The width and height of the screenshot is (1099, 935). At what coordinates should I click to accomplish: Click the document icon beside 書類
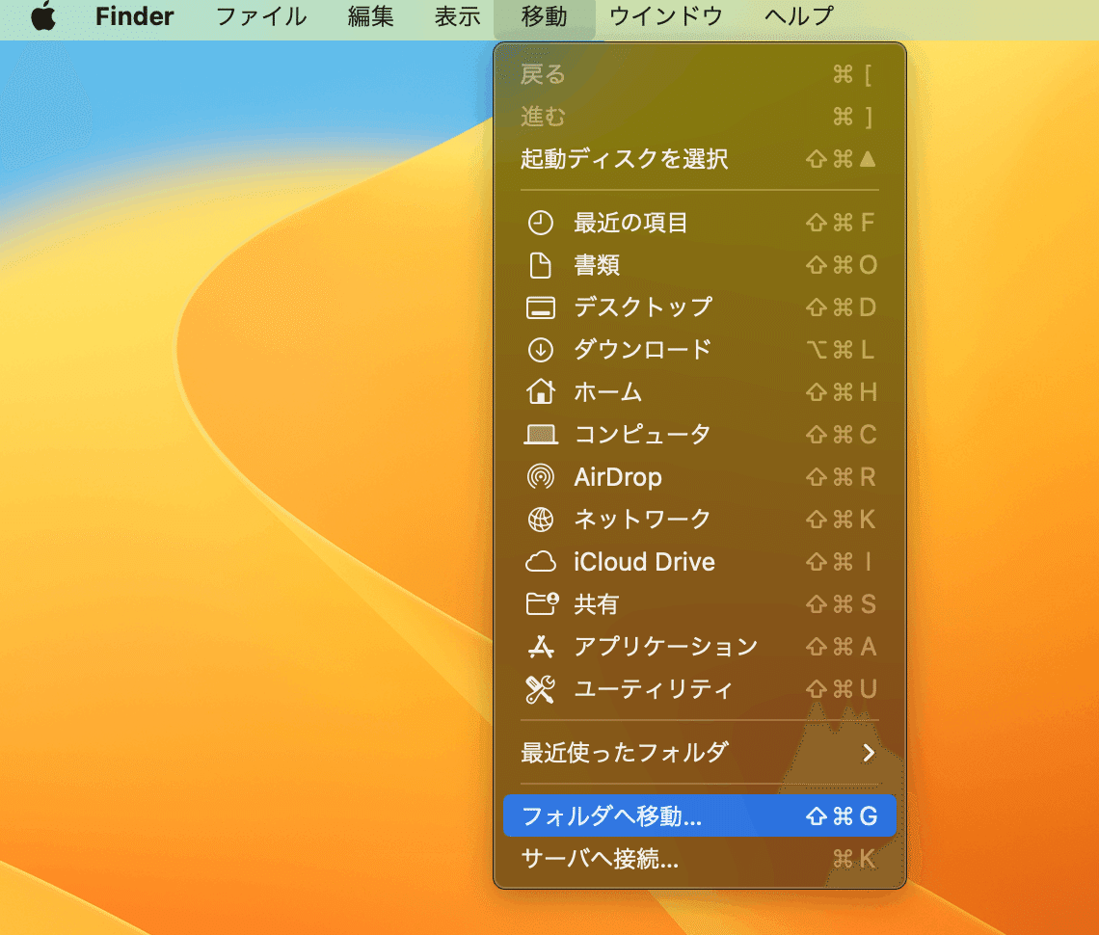(541, 265)
